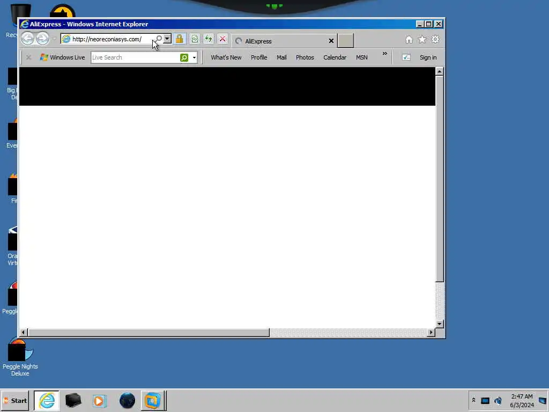Launch Windows Media Player from taskbar
This screenshot has height=412, width=549.
99,401
